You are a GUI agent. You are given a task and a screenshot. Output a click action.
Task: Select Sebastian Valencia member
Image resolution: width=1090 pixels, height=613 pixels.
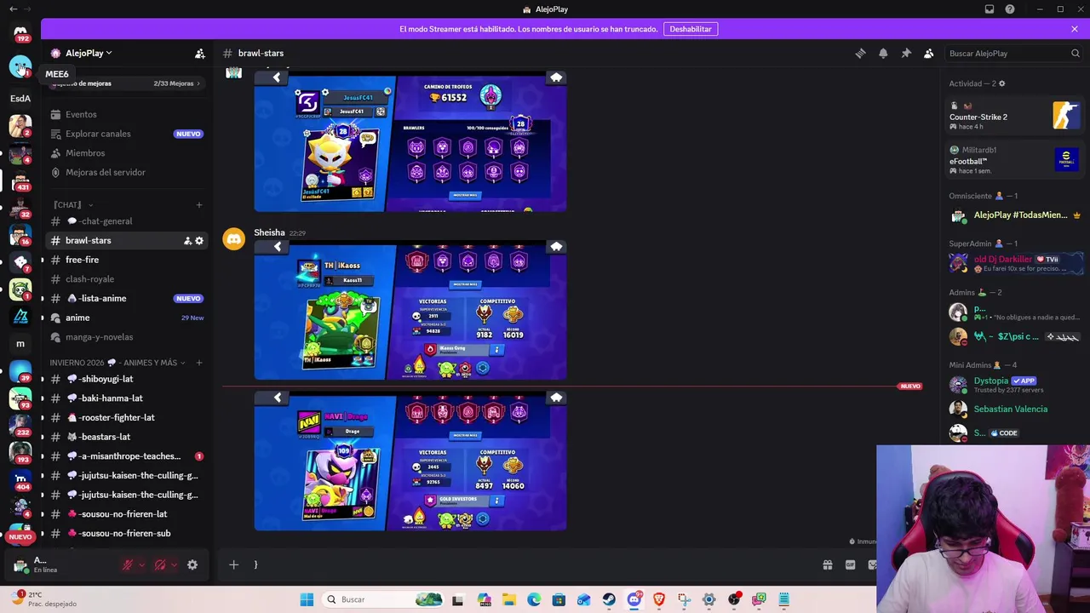coord(1015,409)
